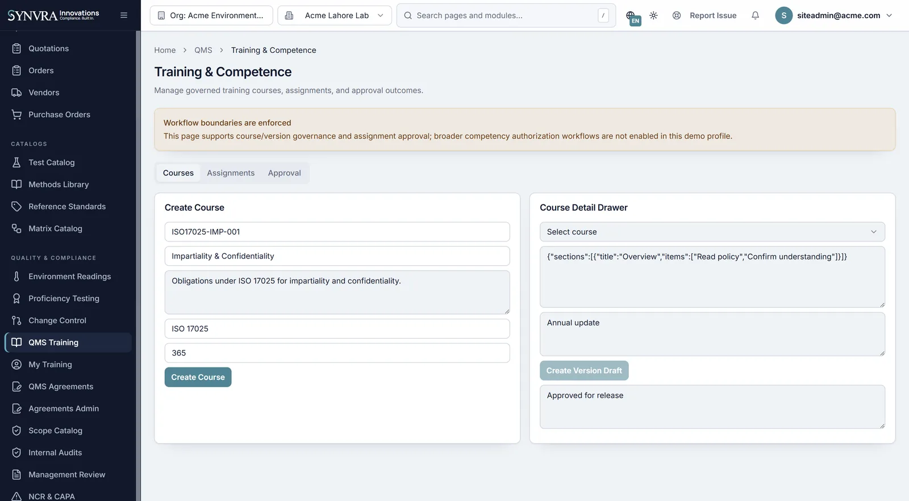909x501 pixels.
Task: Open notifications bell icon
Action: click(755, 15)
